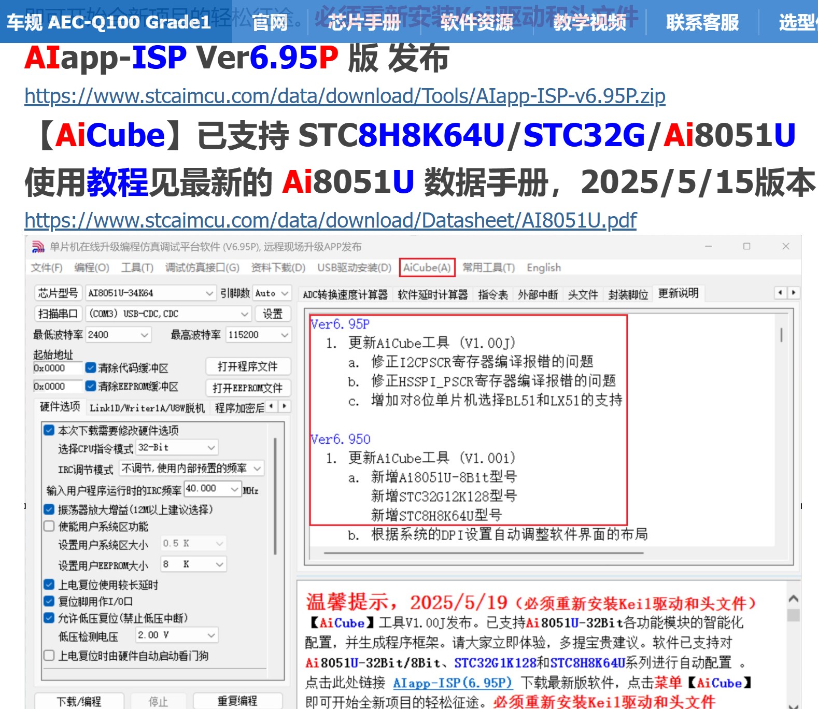The image size is (818, 709).
Task: Toggle 上电复位时由硬件自动启动看门狗 checkbox
Action: coord(49,656)
